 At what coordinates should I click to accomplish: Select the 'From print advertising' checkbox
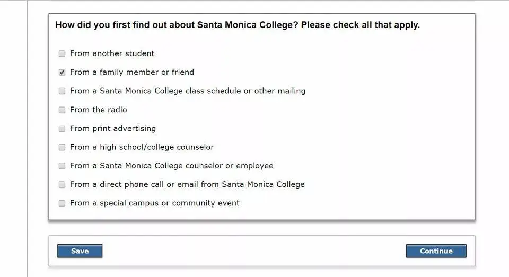pyautogui.click(x=62, y=129)
